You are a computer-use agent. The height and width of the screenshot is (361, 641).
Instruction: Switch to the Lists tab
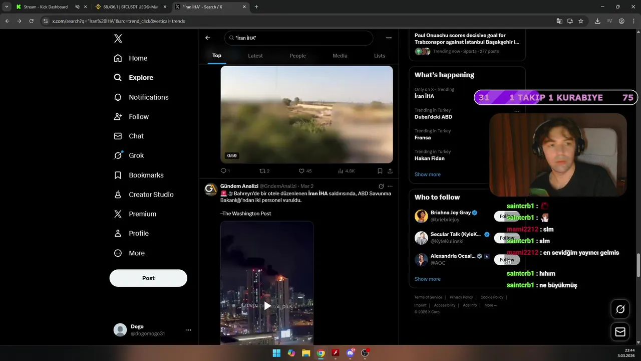click(380, 56)
